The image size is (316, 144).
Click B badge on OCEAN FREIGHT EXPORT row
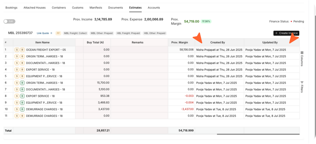click(x=22, y=50)
